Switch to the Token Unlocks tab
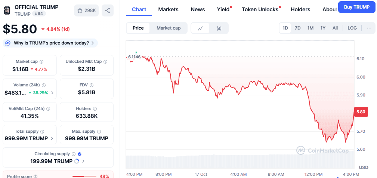Image resolution: width=377 pixels, height=178 pixels. point(260,9)
